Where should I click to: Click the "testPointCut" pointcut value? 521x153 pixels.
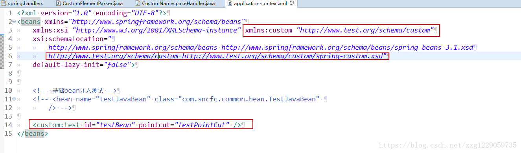tap(202, 125)
